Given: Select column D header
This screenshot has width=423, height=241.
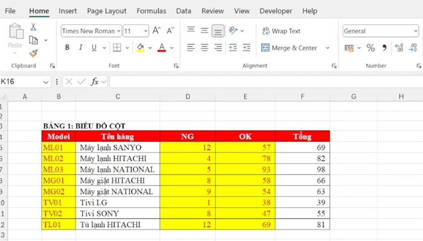Looking at the screenshot, I should click(187, 97).
